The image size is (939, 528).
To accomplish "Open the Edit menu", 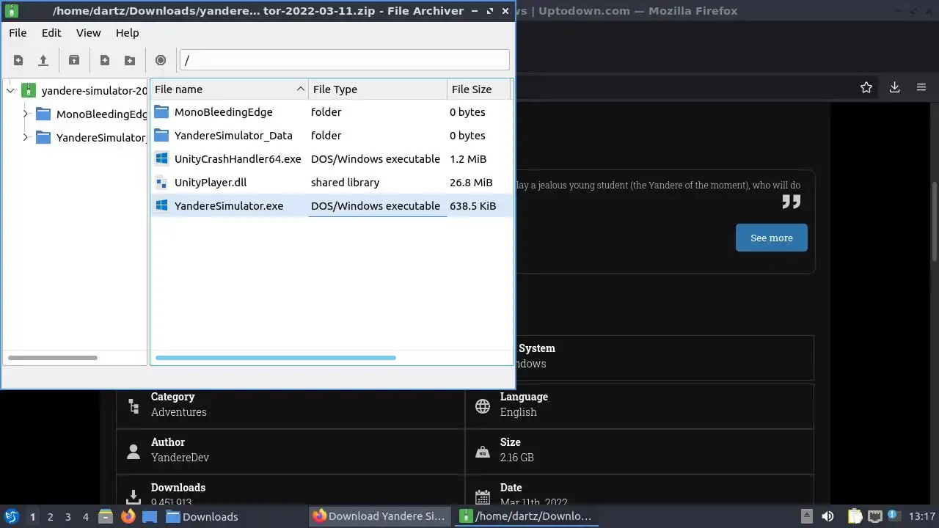I will click(x=51, y=33).
